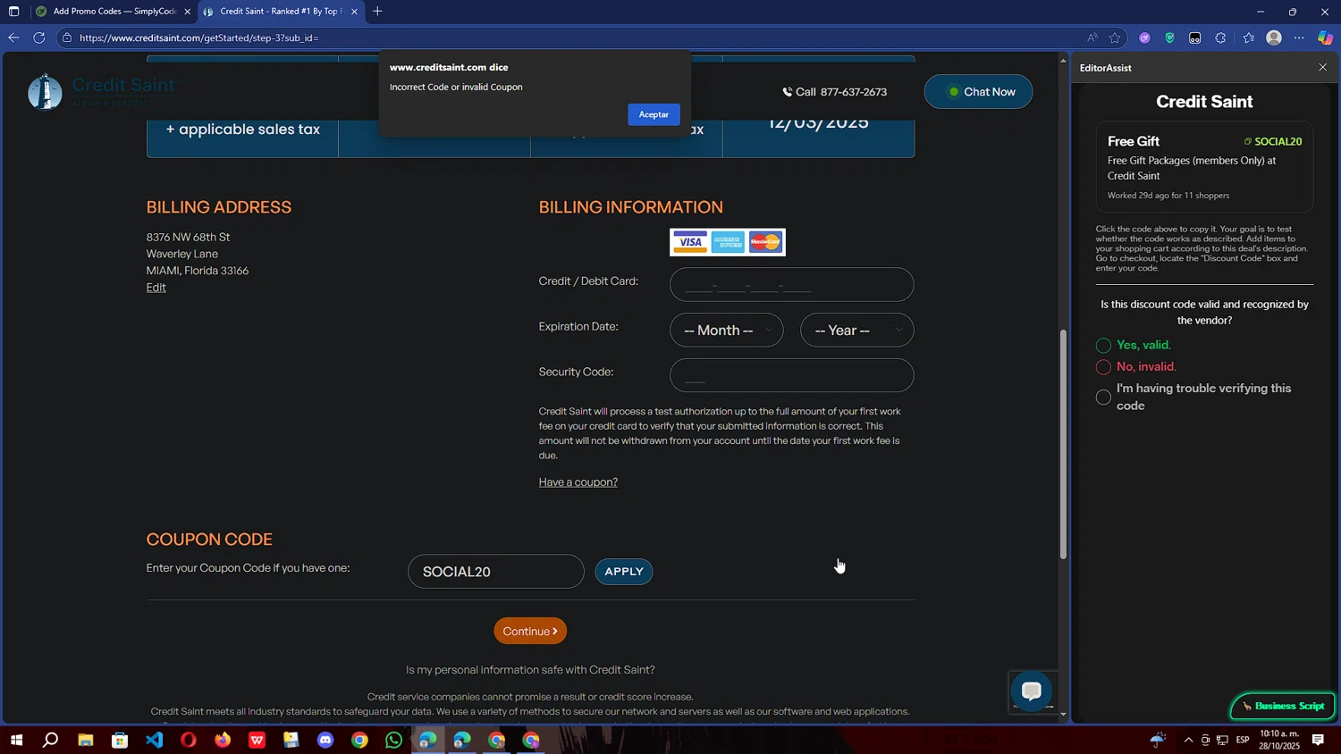Launch Firefox from taskbar
Viewport: 1341px width, 754px height.
pos(223,741)
